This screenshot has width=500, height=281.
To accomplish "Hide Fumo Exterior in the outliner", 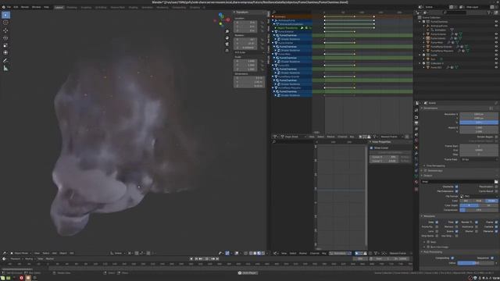I will pos(496,34).
